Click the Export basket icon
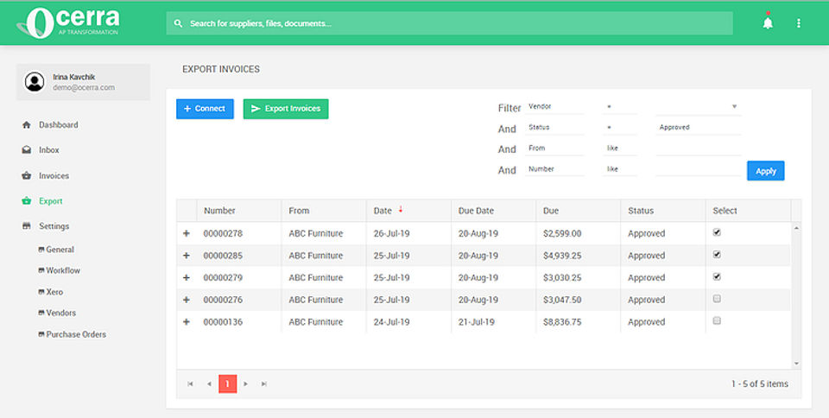829x418 pixels. coord(27,201)
